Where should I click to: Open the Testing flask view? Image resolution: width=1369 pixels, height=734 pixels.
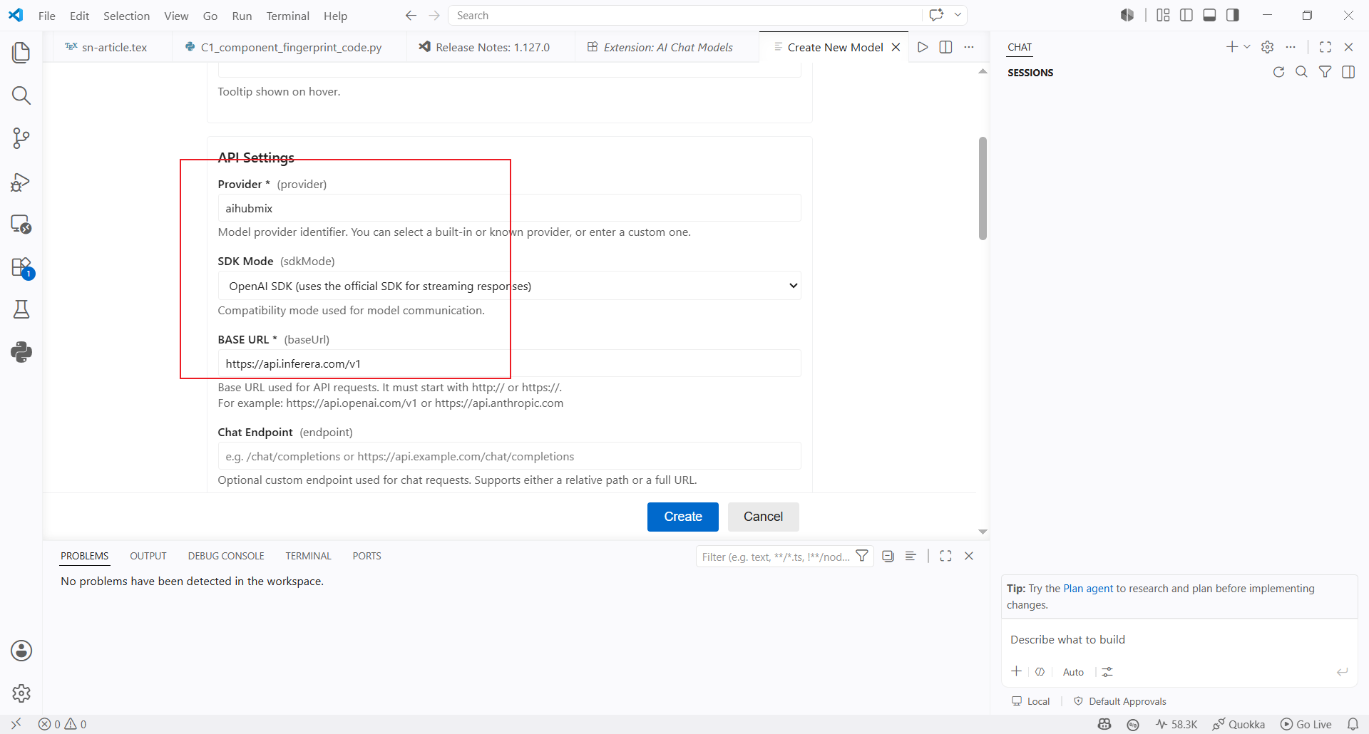(21, 309)
